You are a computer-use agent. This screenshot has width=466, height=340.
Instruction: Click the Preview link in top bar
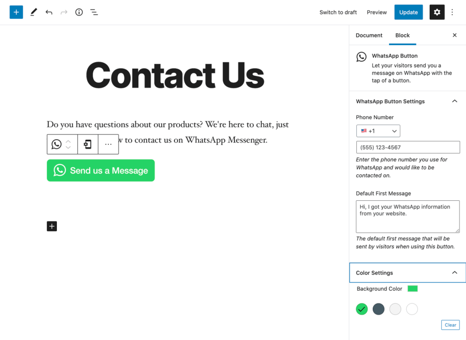(376, 12)
